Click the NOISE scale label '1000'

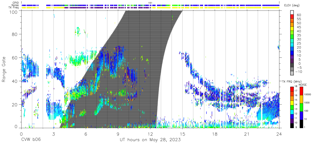click(x=307, y=103)
